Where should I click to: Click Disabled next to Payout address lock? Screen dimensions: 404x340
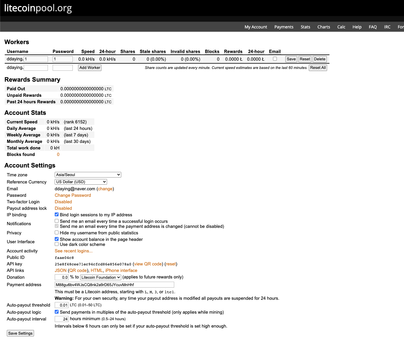[x=63, y=208]
